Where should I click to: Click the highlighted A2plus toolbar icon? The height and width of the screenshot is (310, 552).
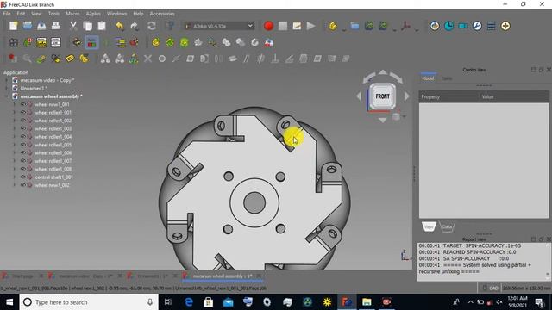[x=91, y=43]
